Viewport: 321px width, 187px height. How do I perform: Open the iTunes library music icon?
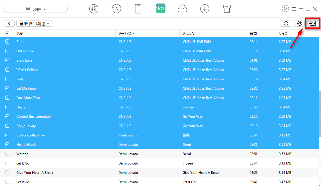[x=94, y=9]
